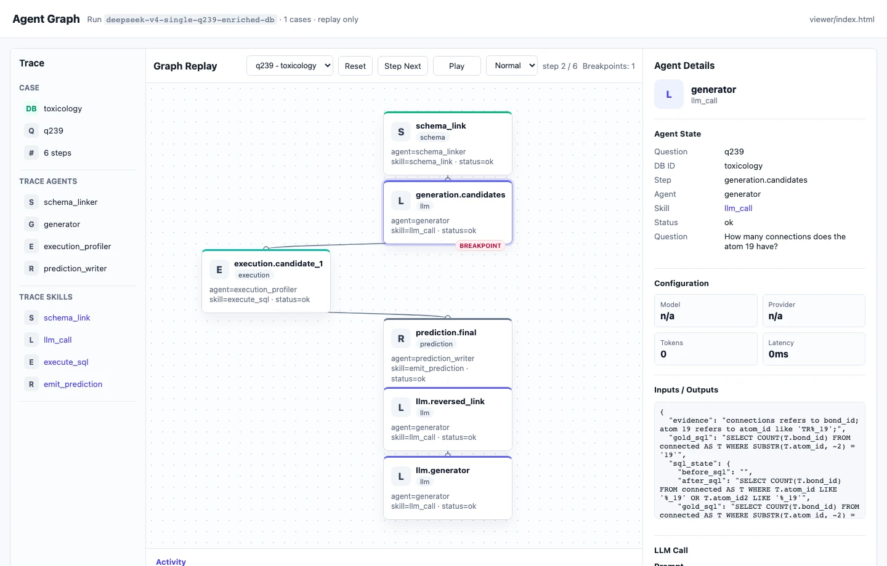Click the R icon for prediction_writer agent

[x=31, y=269]
